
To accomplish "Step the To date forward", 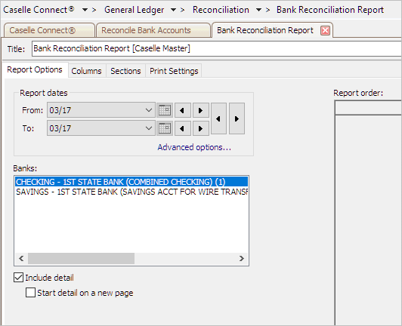I will coord(201,128).
